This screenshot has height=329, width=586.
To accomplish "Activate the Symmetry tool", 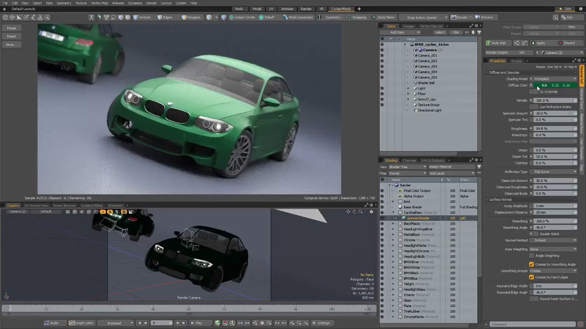I will coord(334,17).
